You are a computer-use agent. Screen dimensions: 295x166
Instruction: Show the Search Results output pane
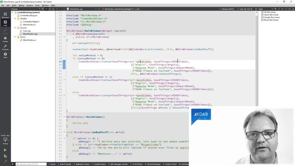pos(65,164)
